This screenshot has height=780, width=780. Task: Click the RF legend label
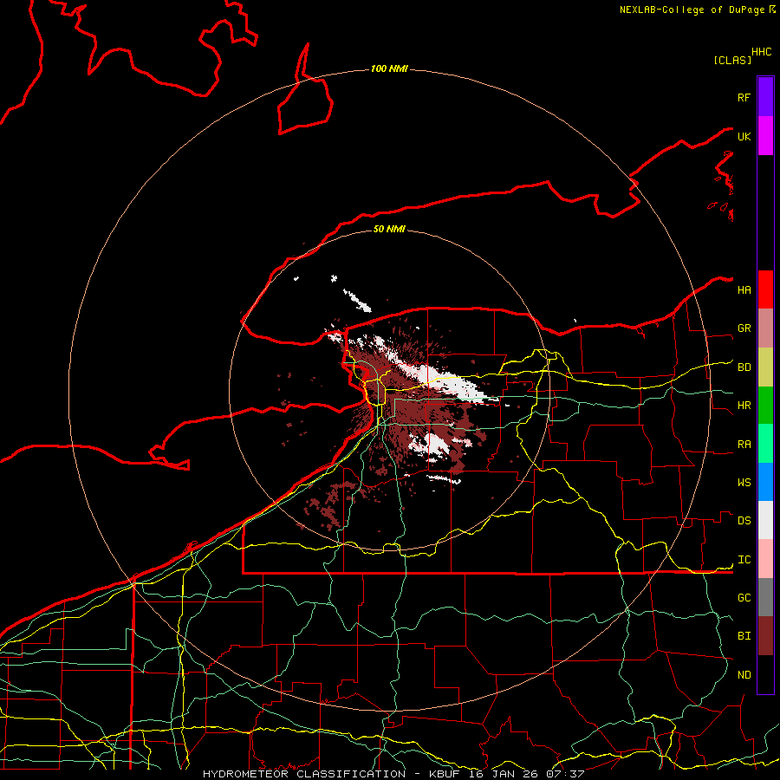point(744,97)
